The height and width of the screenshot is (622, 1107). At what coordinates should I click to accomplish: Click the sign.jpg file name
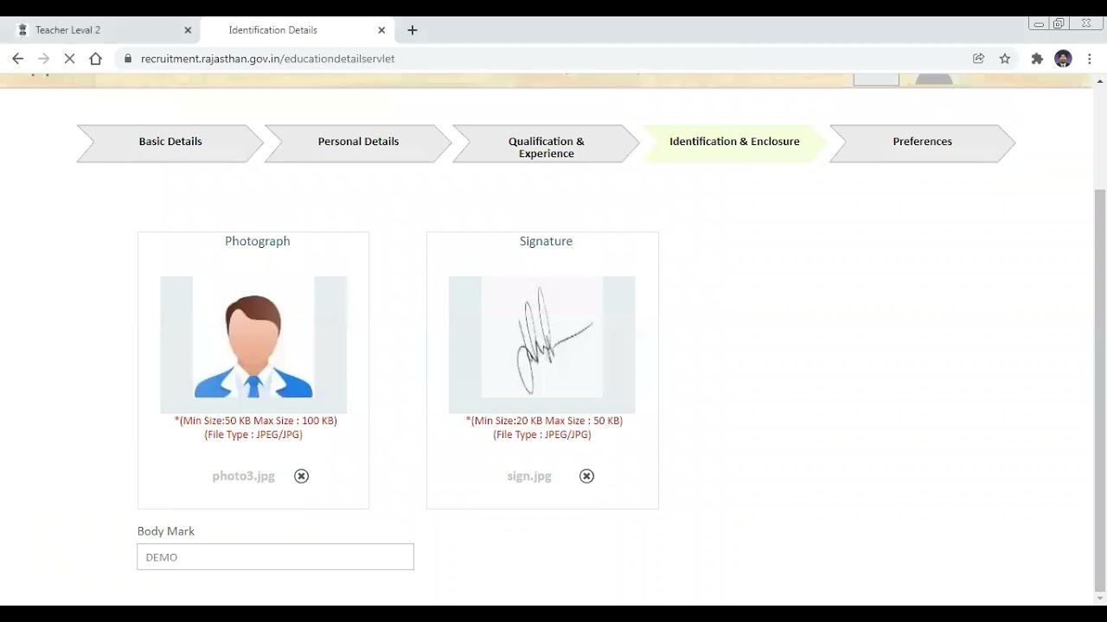click(529, 476)
